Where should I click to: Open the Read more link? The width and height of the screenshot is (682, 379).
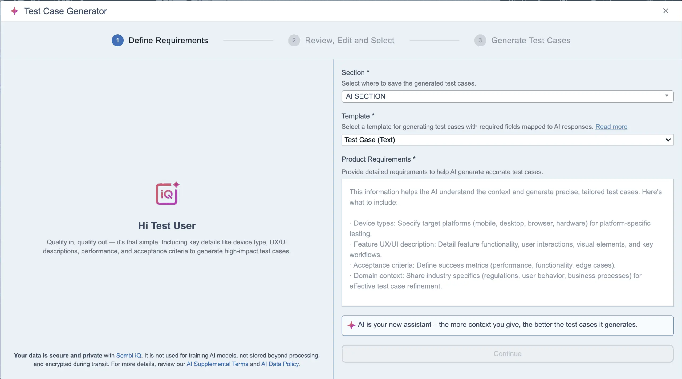(x=611, y=127)
